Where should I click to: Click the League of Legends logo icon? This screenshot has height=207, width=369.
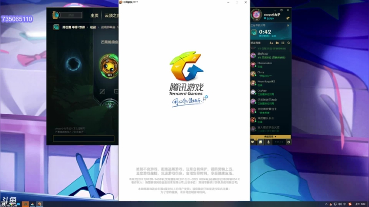tap(55, 15)
